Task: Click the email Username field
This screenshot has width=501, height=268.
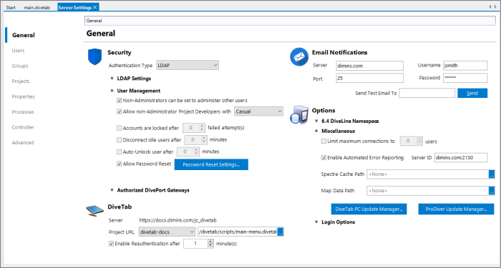Action: pyautogui.click(x=465, y=66)
